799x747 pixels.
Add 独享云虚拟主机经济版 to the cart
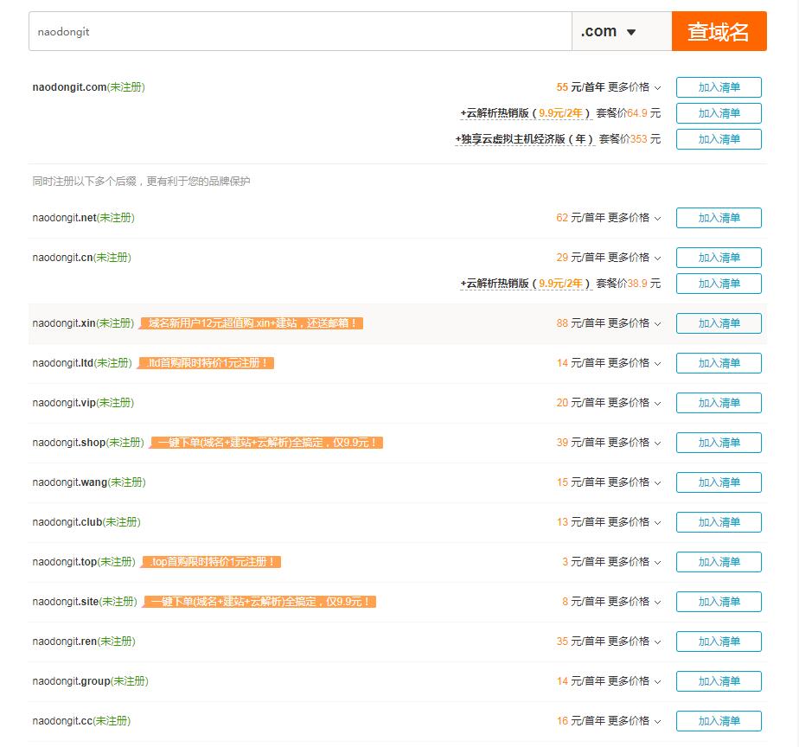[719, 138]
